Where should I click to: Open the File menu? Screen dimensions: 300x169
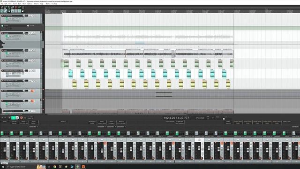[x=2, y=4]
